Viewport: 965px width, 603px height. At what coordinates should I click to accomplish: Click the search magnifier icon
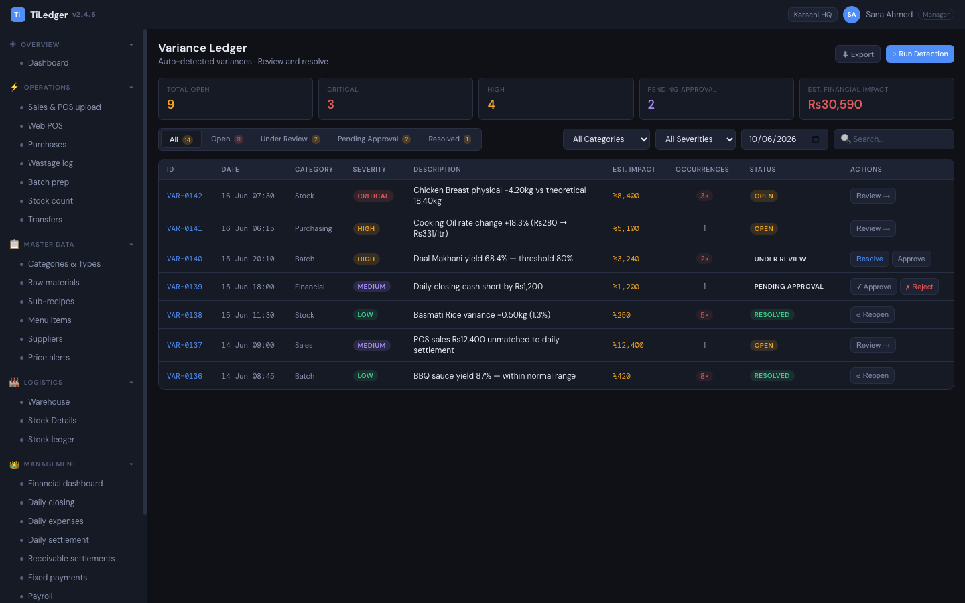pos(846,139)
